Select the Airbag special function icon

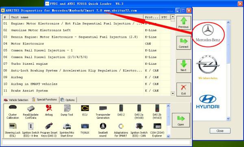point(49,111)
